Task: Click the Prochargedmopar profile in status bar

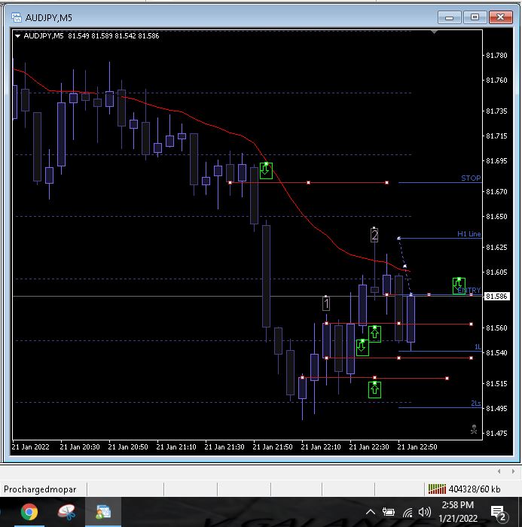Action: (x=40, y=489)
